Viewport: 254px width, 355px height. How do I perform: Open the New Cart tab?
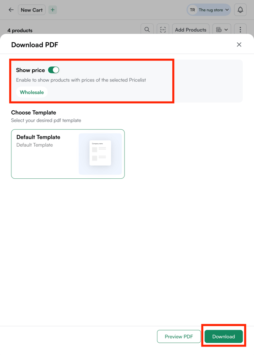point(32,10)
